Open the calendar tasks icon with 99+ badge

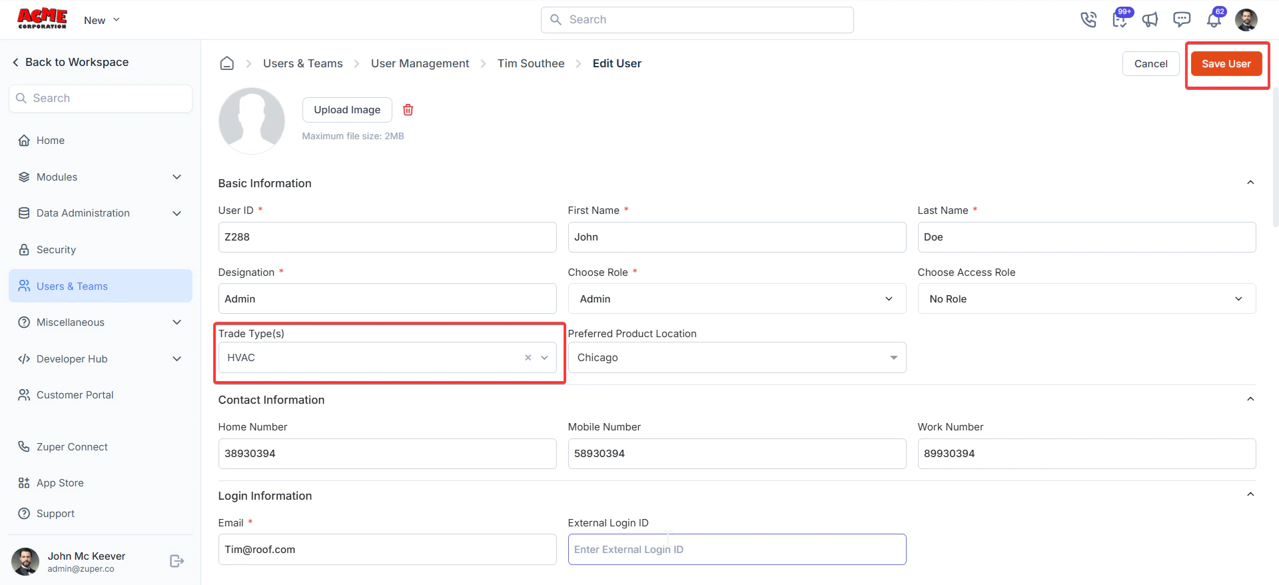1120,19
